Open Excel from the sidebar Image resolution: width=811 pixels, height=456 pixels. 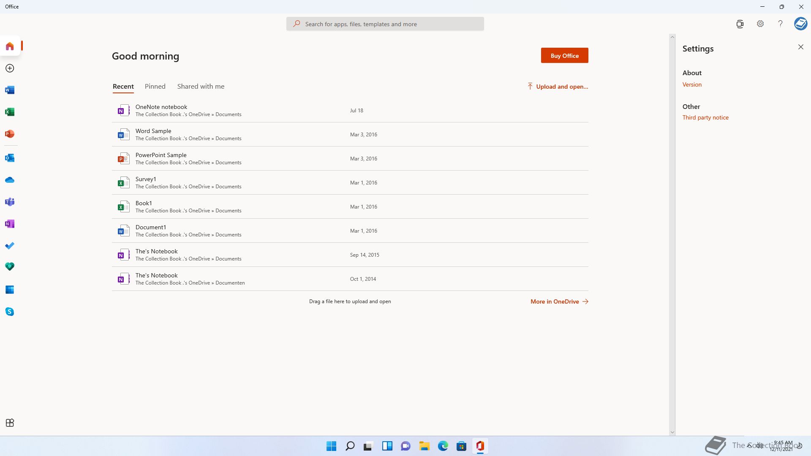10,112
